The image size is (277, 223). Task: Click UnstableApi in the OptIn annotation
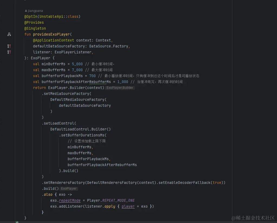point(51,16)
